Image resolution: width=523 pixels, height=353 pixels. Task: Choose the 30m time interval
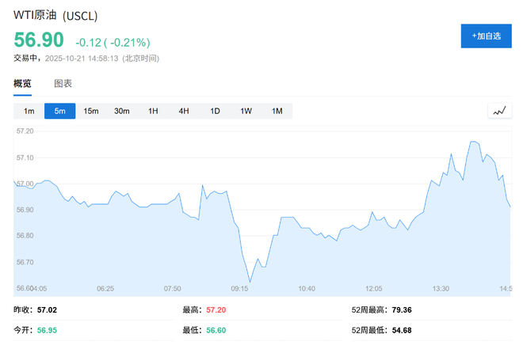click(121, 112)
